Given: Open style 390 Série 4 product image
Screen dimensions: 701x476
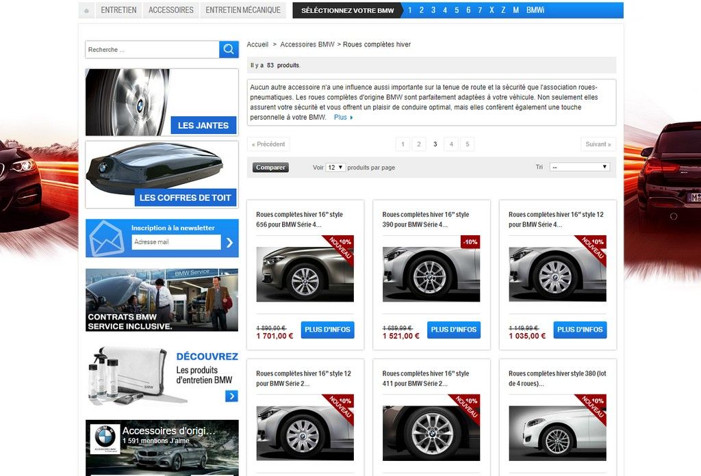Looking at the screenshot, I should click(x=431, y=274).
